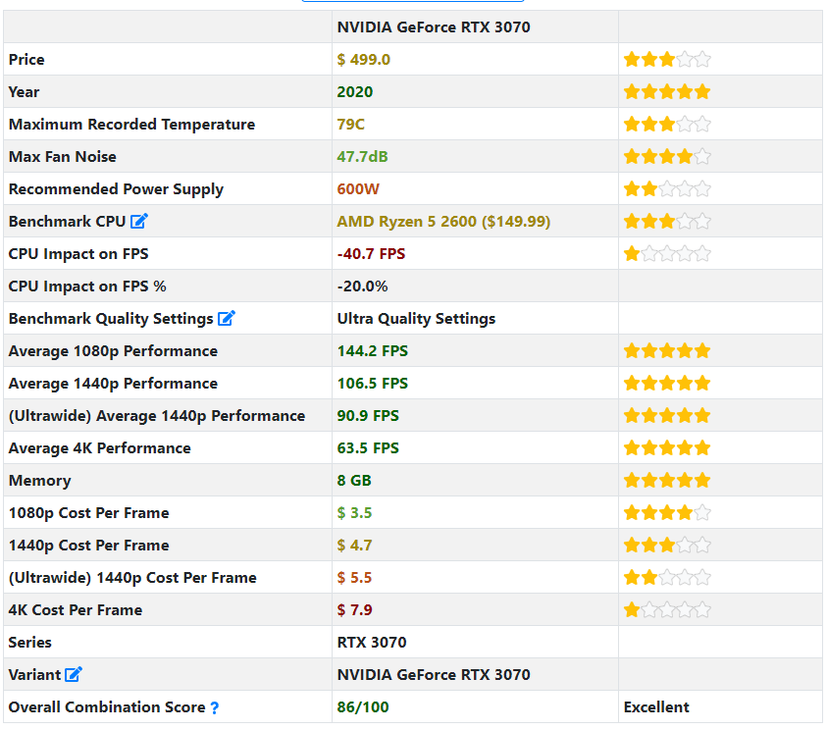
Task: Select the -20.0% value
Action: pos(362,286)
